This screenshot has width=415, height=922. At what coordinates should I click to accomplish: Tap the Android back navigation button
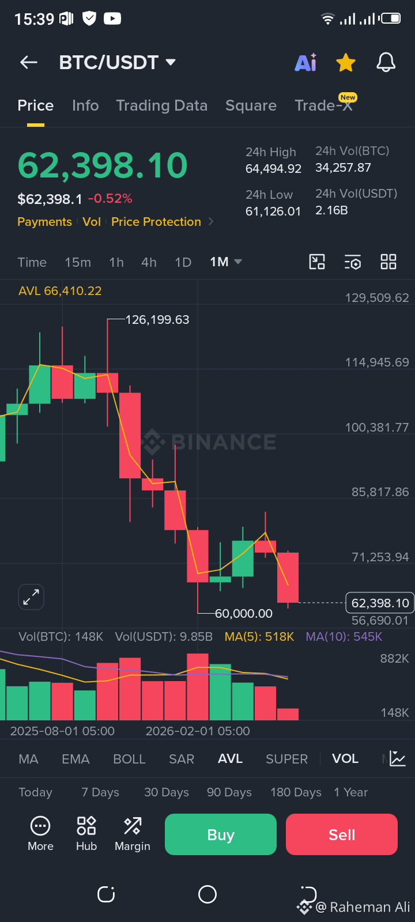[309, 894]
